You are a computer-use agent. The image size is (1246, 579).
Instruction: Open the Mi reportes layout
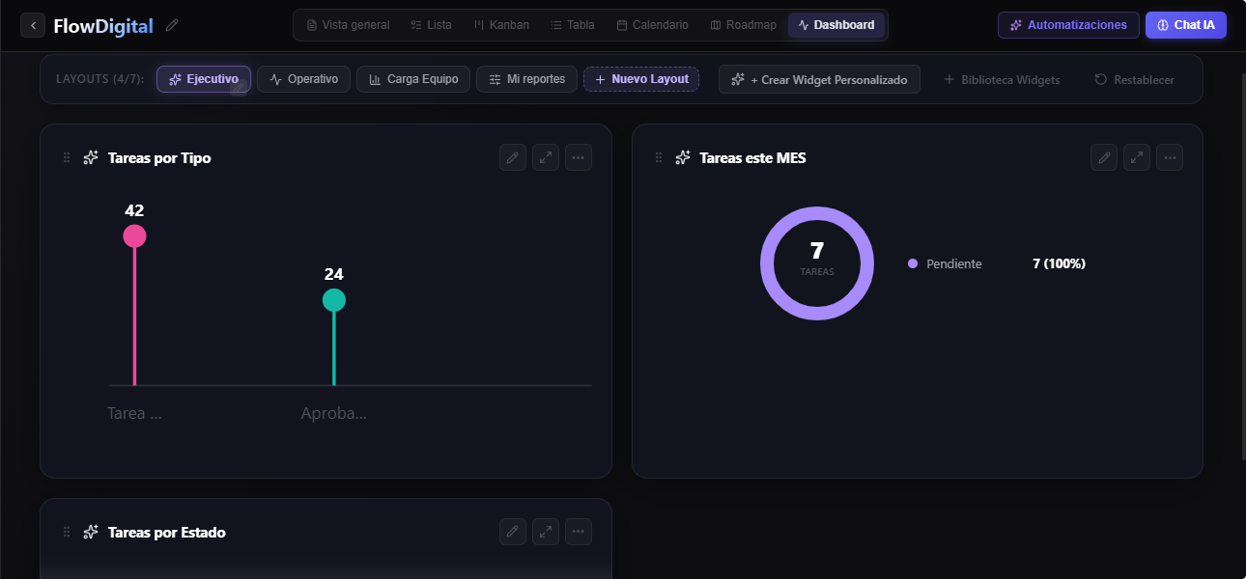click(x=527, y=79)
